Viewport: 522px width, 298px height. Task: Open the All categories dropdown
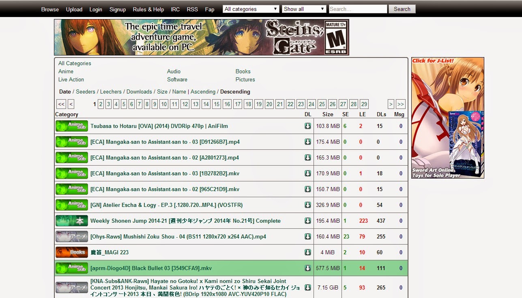click(251, 9)
